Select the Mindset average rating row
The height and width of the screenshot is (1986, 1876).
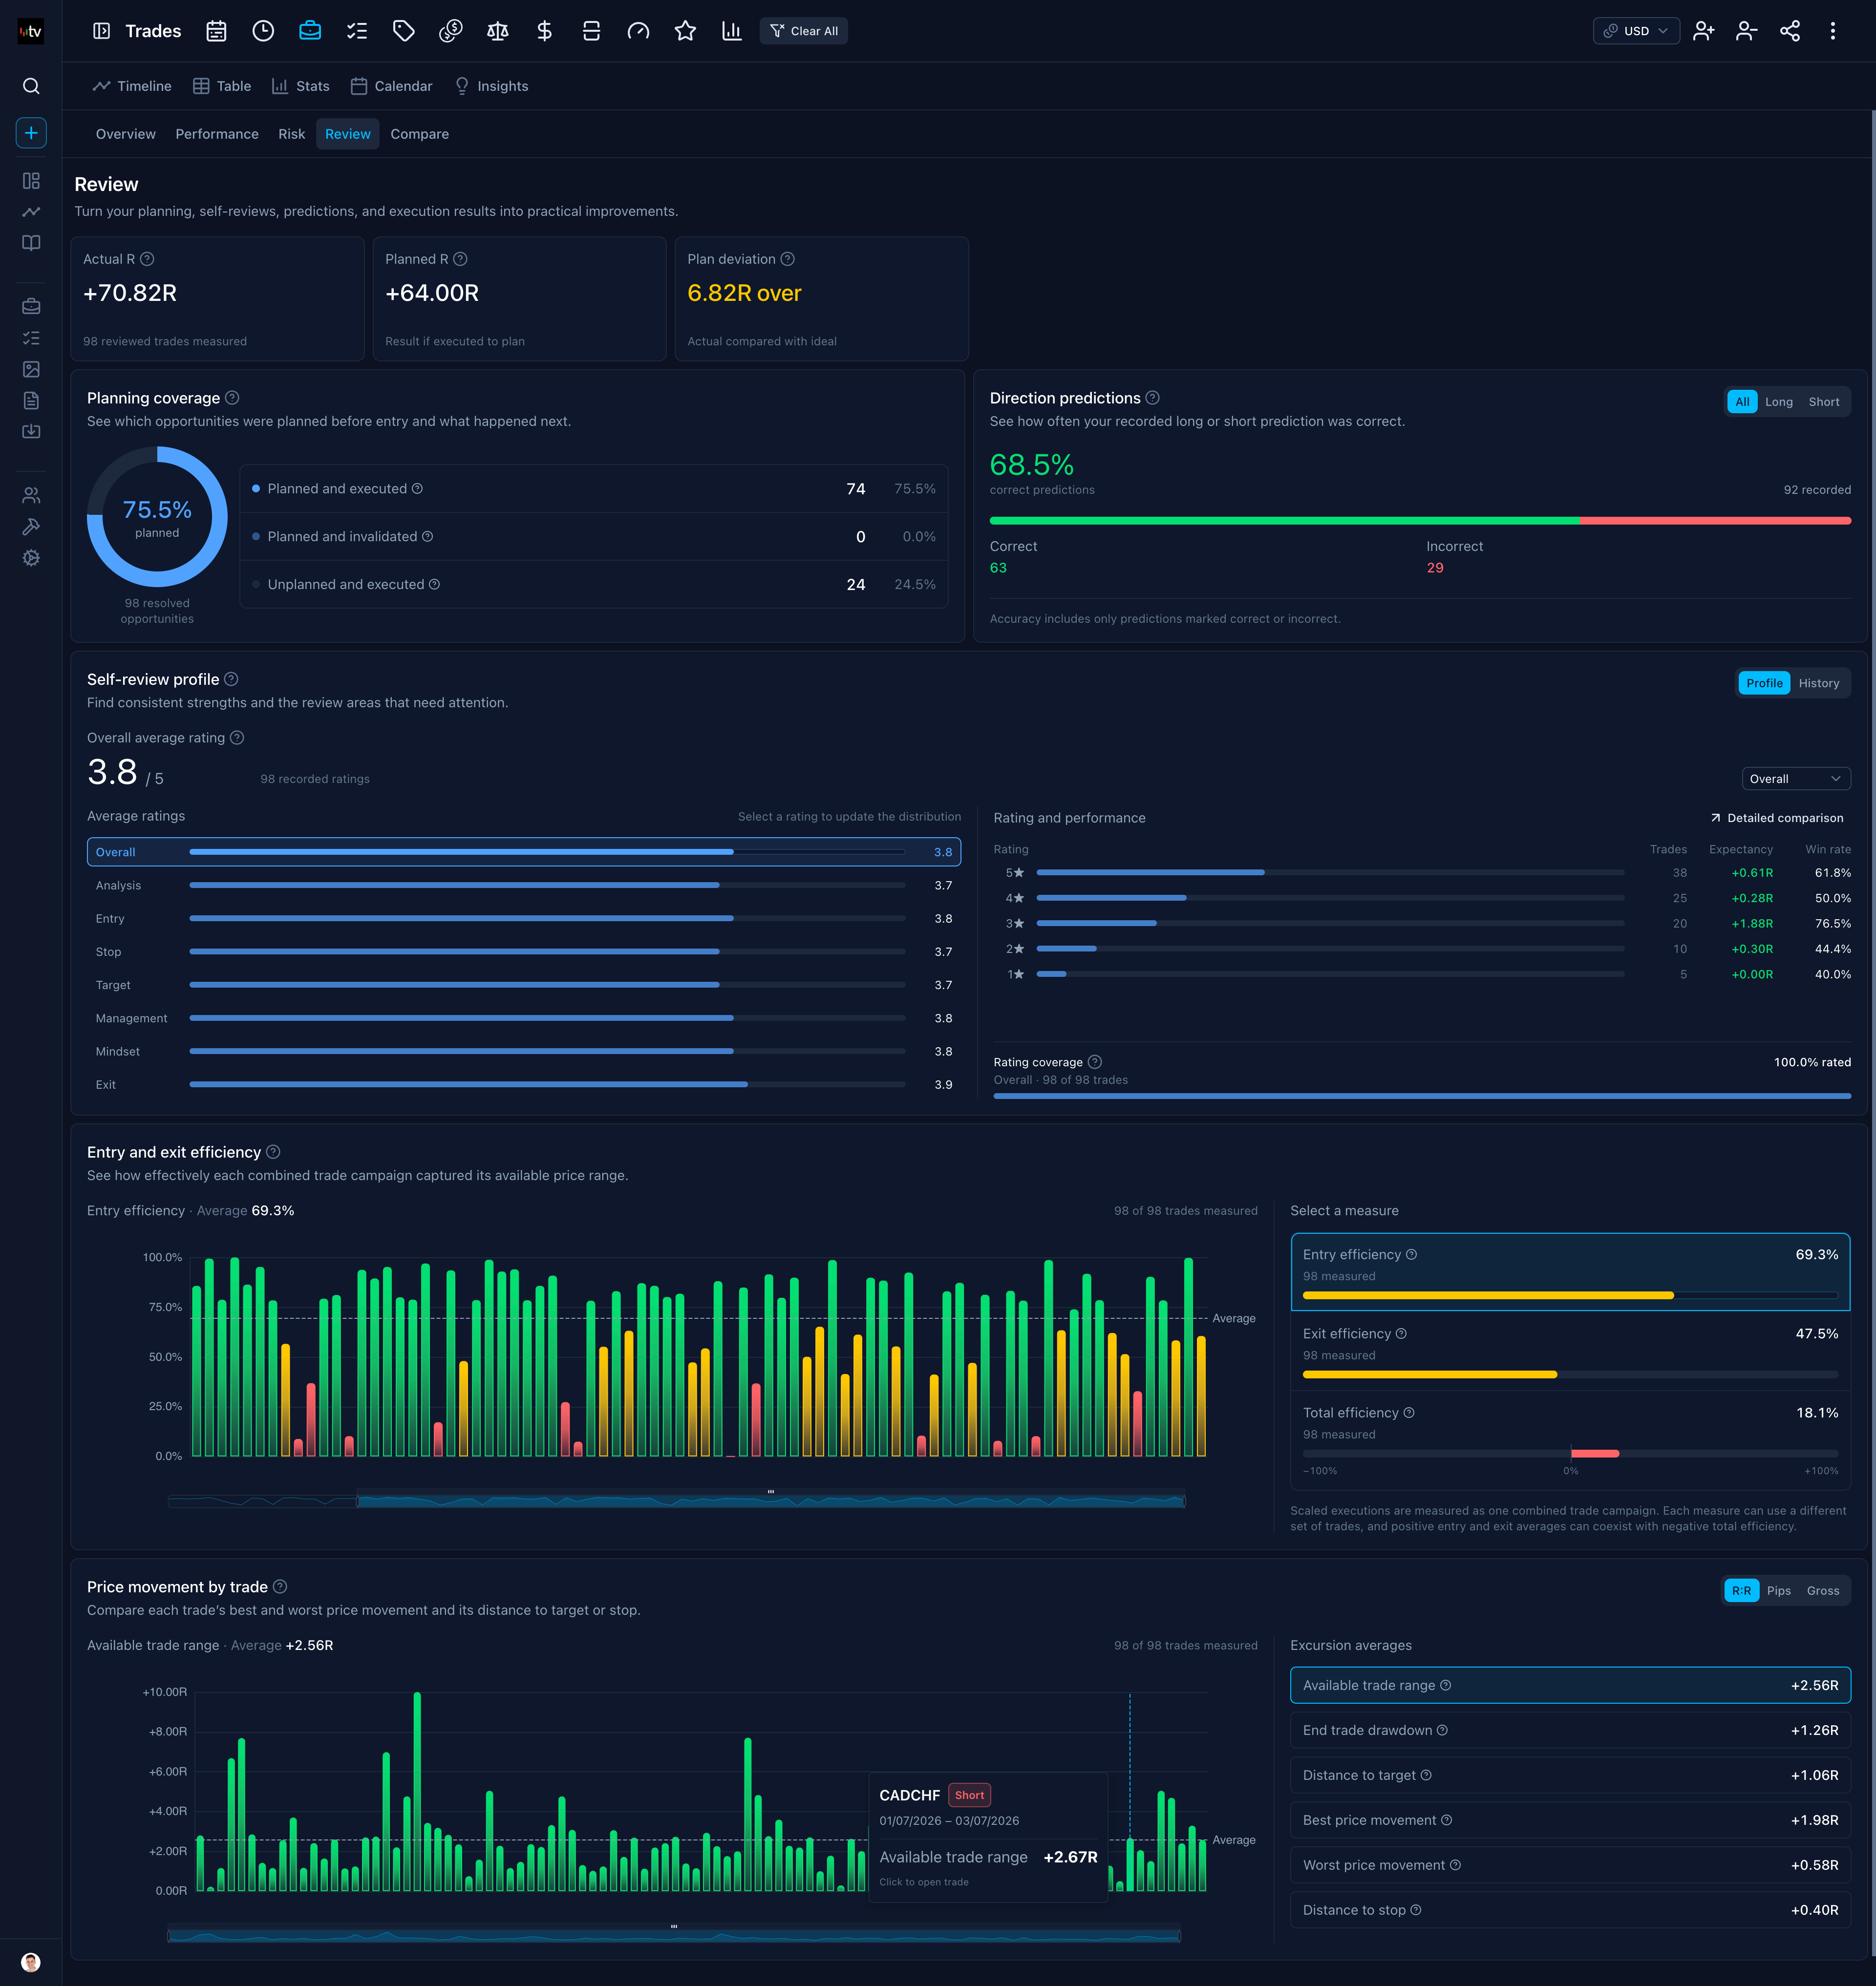click(524, 1051)
